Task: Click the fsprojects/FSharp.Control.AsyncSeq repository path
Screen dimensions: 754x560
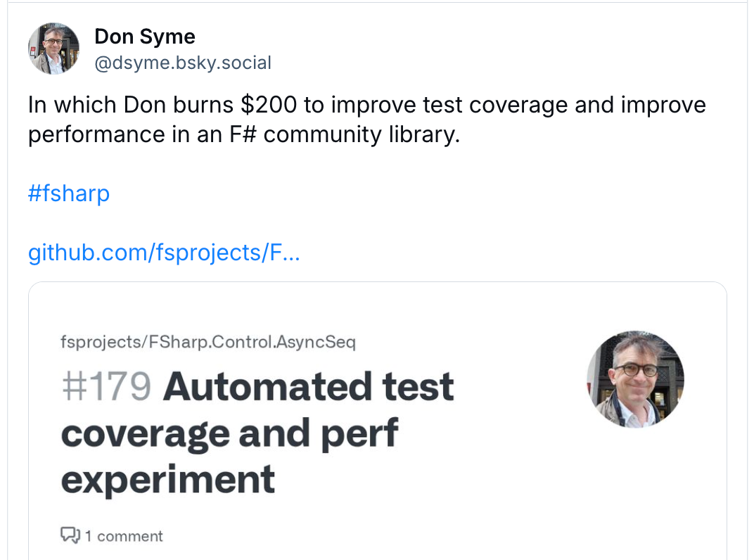Action: click(x=208, y=343)
